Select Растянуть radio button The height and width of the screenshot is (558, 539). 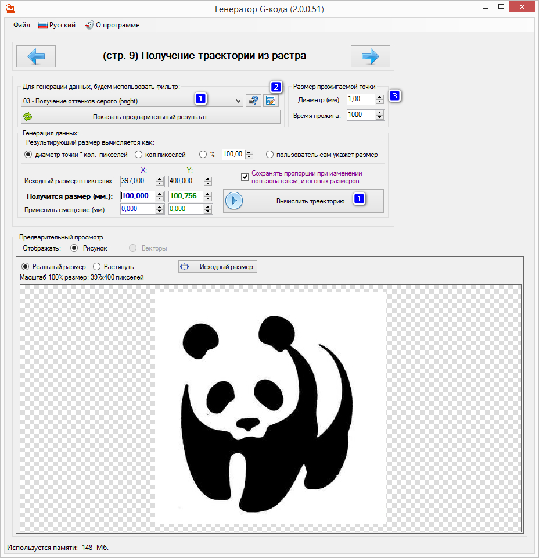(x=97, y=267)
